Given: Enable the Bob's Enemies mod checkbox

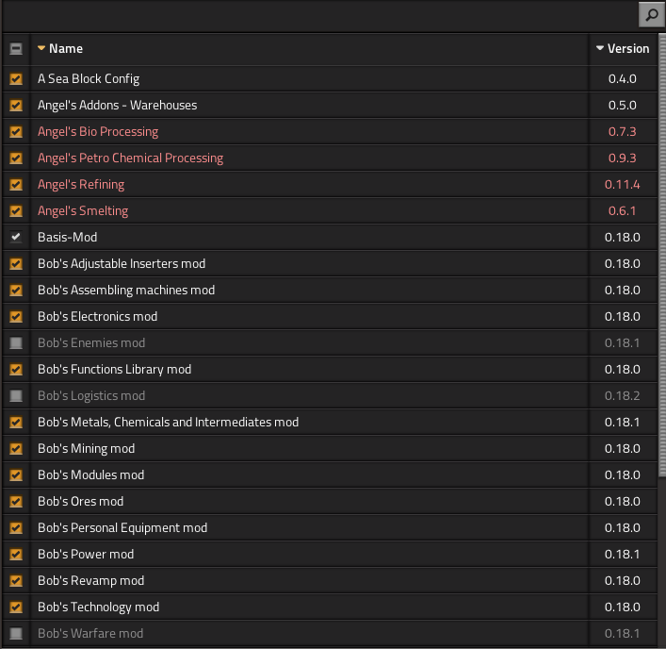Looking at the screenshot, I should click(16, 343).
